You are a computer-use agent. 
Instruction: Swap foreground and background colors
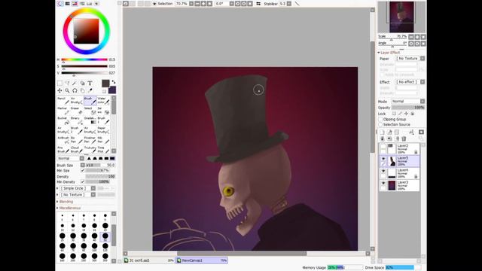114,82
